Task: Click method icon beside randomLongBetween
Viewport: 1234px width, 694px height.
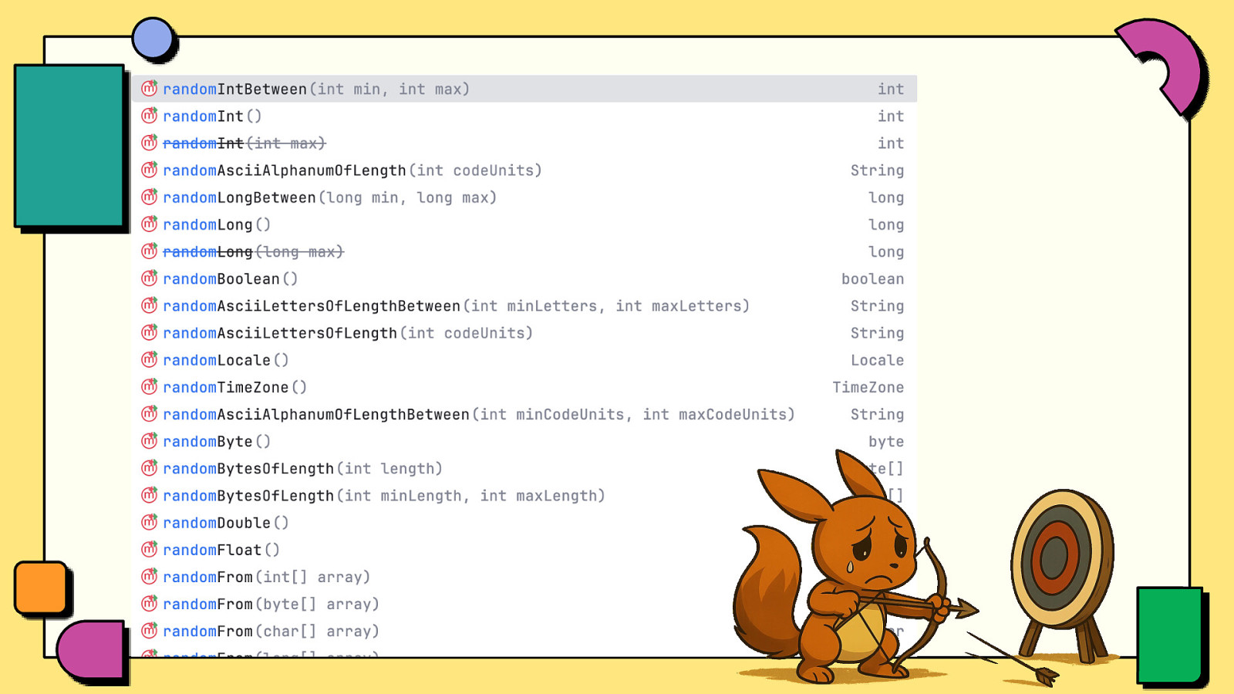Action: pos(149,197)
